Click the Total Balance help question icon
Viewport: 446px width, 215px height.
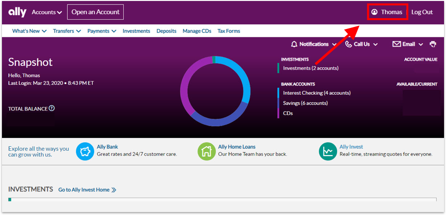pos(52,108)
